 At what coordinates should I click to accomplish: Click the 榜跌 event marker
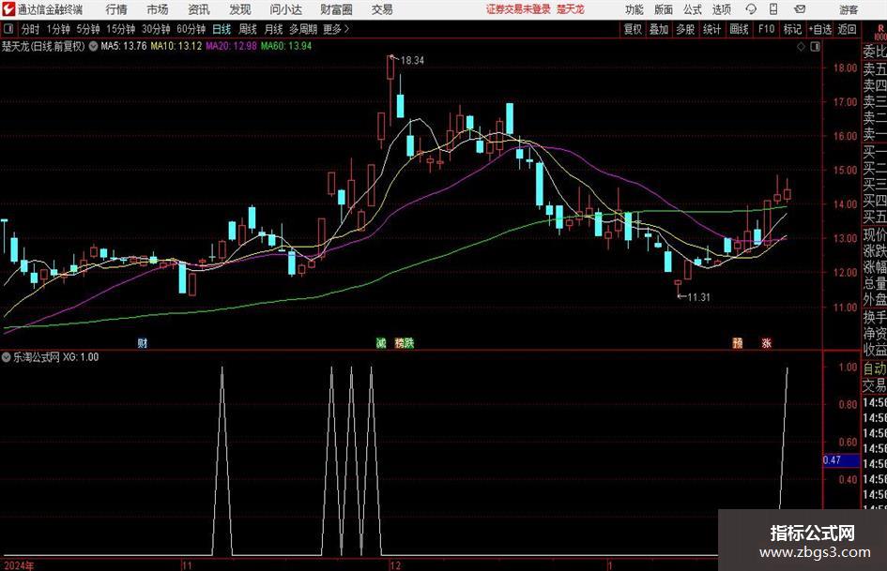point(405,343)
